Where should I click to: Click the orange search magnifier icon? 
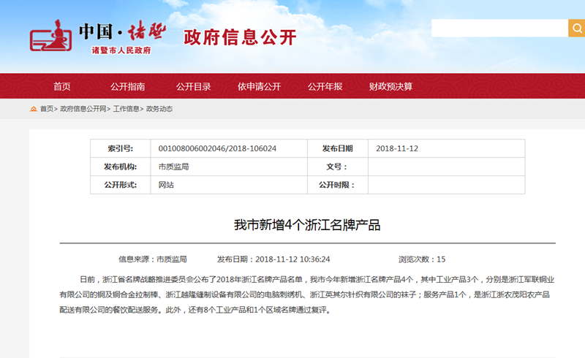coord(576,28)
